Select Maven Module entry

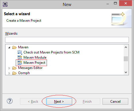35,58
